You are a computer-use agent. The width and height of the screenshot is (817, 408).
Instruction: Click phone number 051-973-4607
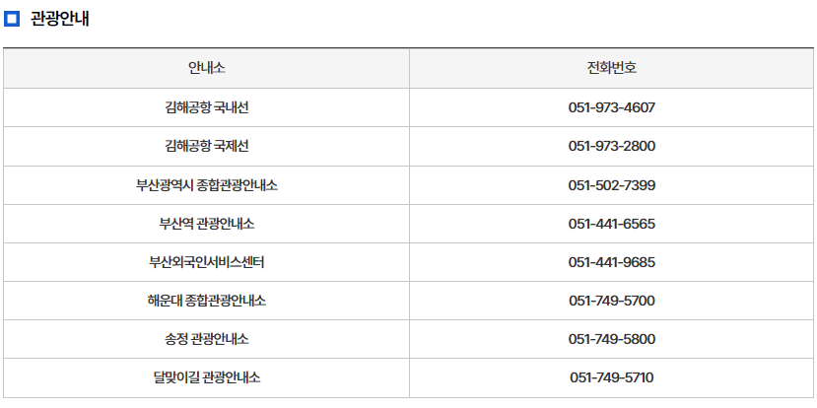(612, 107)
